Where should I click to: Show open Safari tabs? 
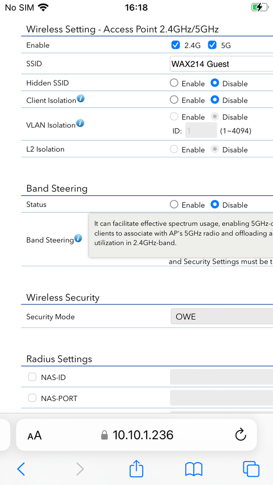(x=251, y=469)
